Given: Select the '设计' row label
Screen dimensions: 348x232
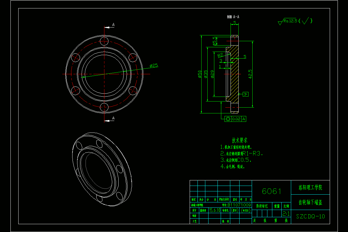Looking at the screenshot, I should pos(194,210).
